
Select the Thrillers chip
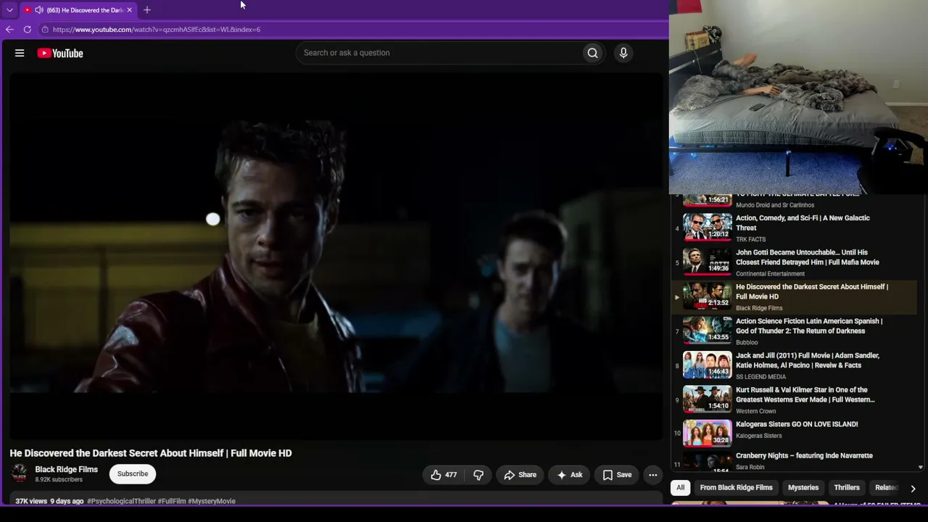[847, 488]
